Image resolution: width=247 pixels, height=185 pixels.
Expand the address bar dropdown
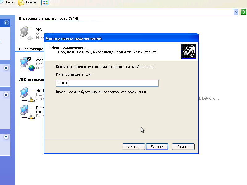[236, 12]
